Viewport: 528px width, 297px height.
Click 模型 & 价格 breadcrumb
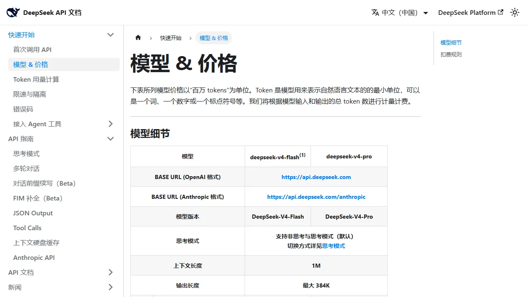(214, 38)
